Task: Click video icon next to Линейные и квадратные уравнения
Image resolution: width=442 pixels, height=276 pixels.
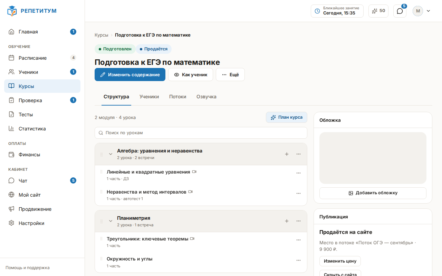Action: 194,172
